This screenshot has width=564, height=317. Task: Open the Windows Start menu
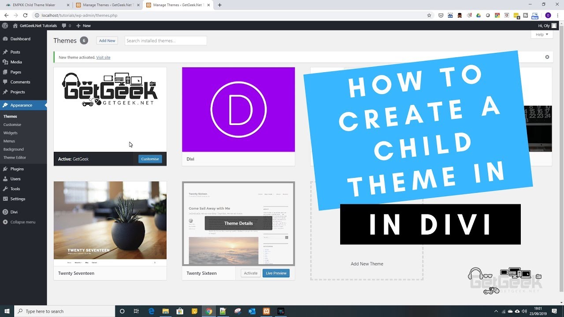[7, 311]
